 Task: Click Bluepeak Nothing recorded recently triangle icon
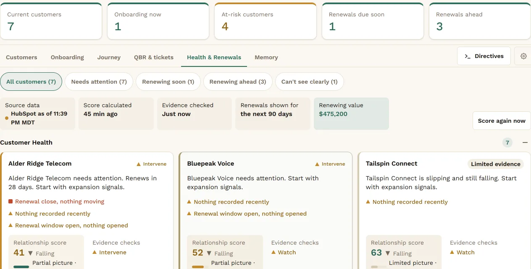189,202
